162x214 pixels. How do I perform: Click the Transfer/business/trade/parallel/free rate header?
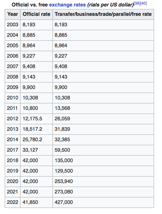(103, 14)
